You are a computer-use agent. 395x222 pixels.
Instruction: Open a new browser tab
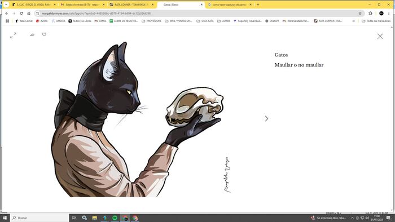click(258, 5)
